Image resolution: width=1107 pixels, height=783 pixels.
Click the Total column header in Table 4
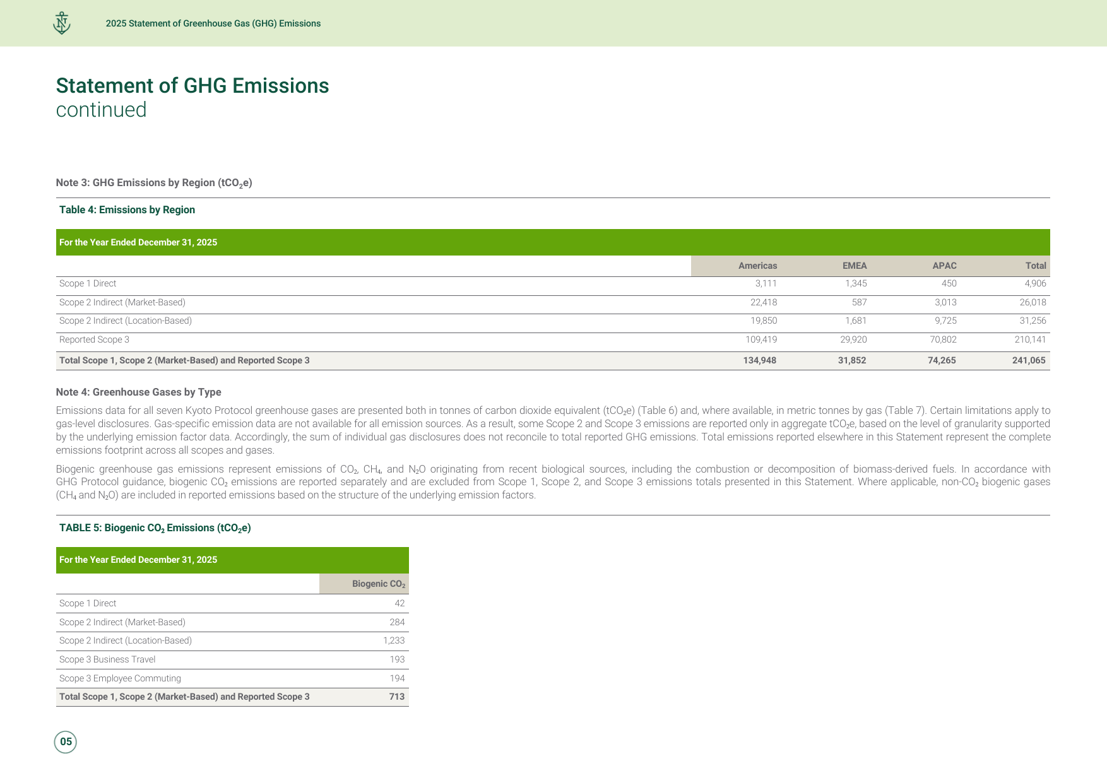1036,266
